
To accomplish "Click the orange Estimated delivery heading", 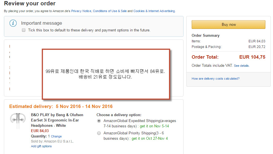I will 61,106.
